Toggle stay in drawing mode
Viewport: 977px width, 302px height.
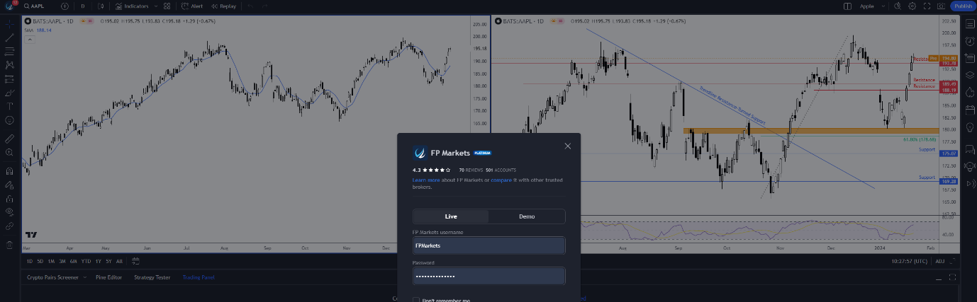[9, 185]
